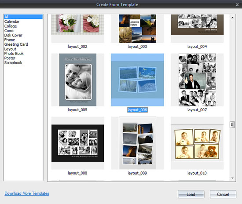Click the layout_010 label text

click(197, 173)
